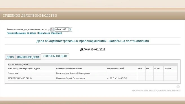Switch to the 'ДВИЖЕНИЕ ДЕЛА' tab
The image size is (185, 104).
28,57
